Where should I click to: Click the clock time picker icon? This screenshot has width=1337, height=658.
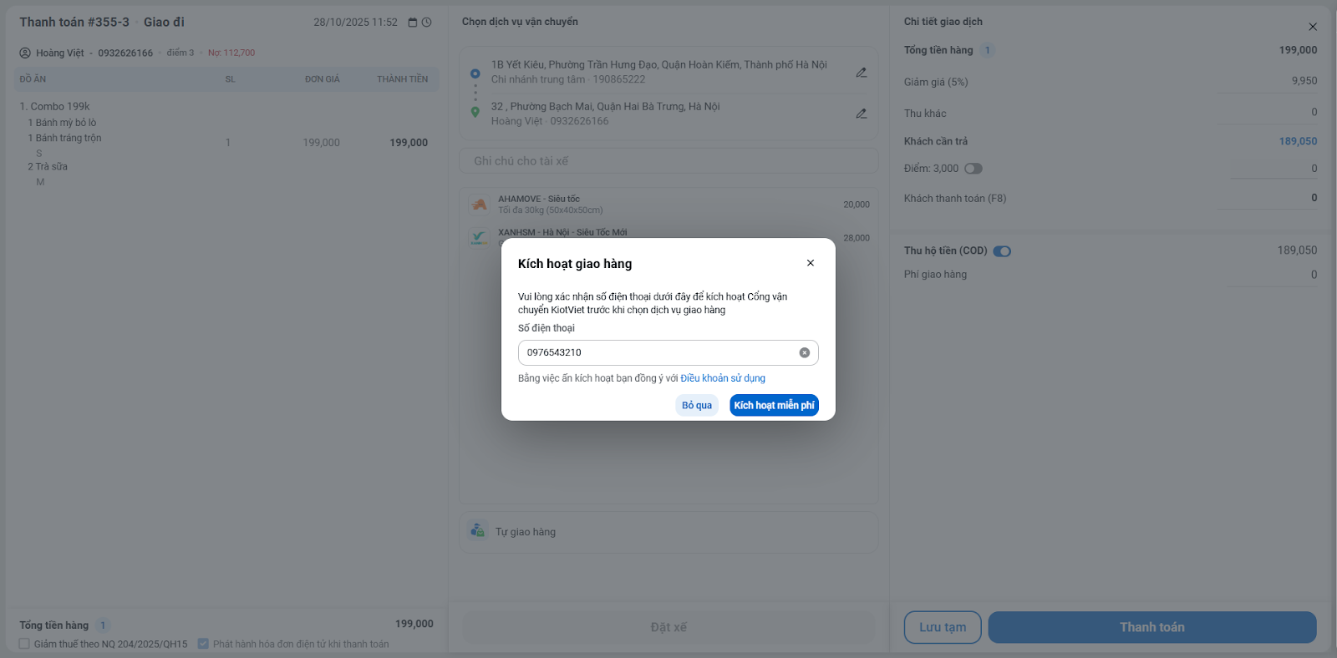427,23
